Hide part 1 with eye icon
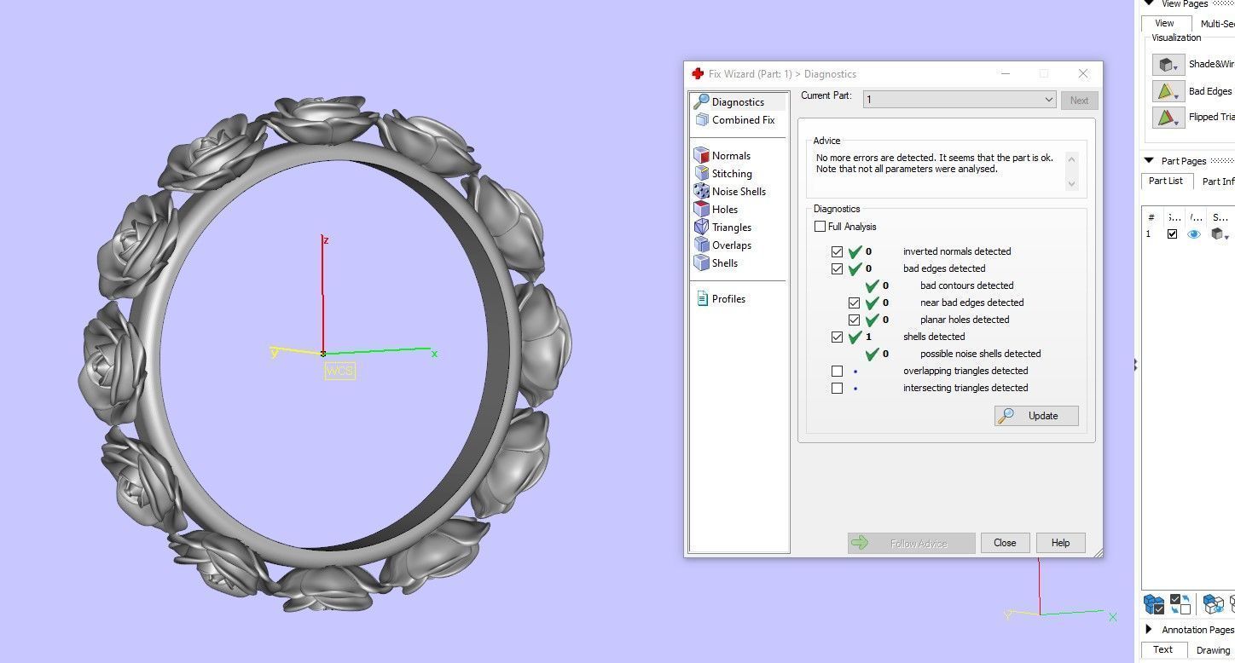This screenshot has height=663, width=1235. coord(1194,233)
